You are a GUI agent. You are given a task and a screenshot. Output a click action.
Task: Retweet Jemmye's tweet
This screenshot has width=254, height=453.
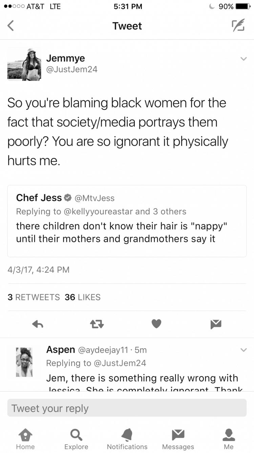[97, 325]
